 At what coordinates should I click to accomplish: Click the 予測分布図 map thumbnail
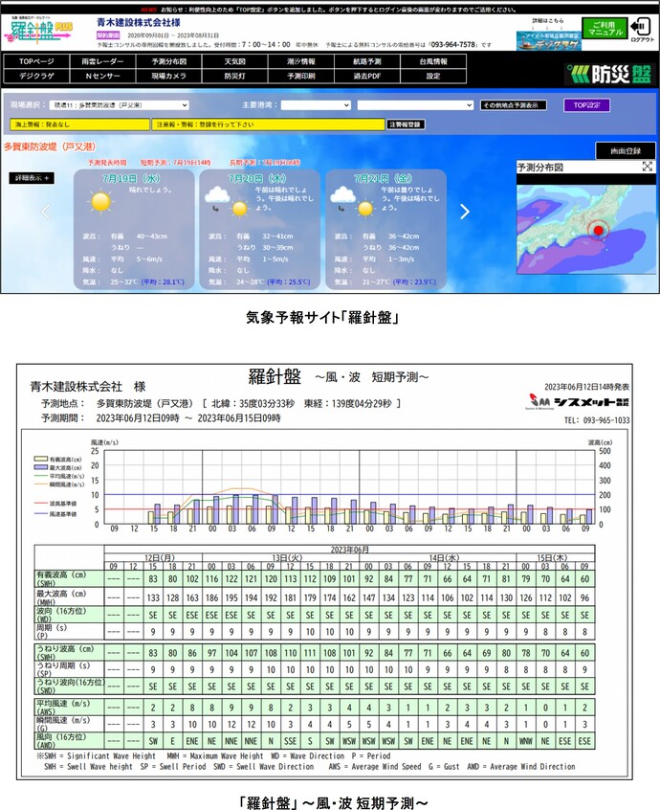click(584, 230)
